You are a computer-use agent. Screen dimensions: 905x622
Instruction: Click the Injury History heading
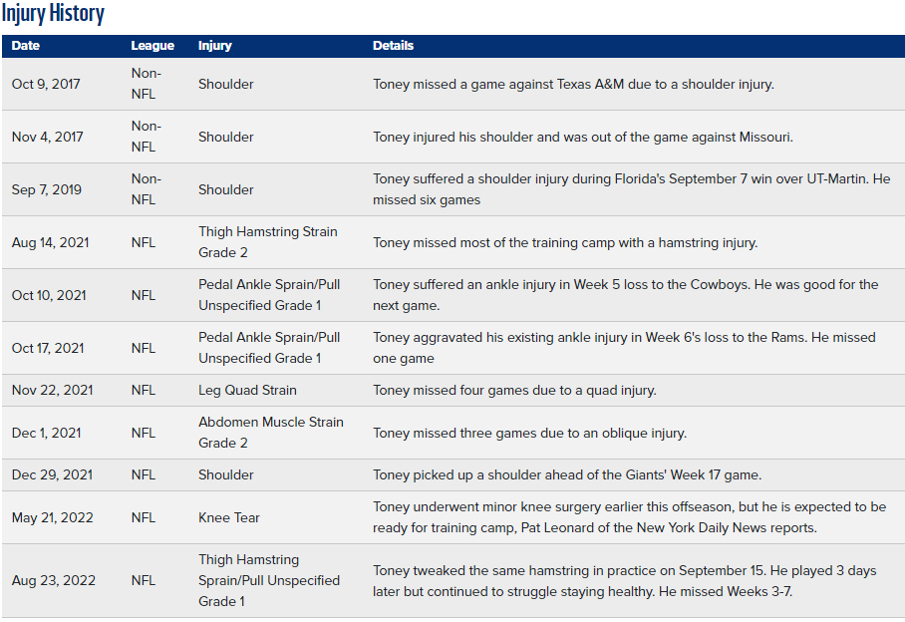(x=53, y=13)
